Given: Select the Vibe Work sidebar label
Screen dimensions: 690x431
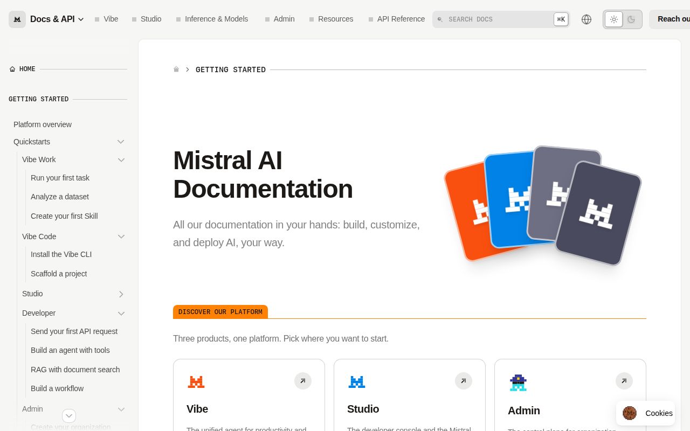Looking at the screenshot, I should tap(39, 159).
